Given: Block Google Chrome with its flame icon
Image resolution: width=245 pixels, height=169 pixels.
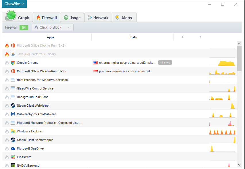Looking at the screenshot, I should click(x=7, y=63).
